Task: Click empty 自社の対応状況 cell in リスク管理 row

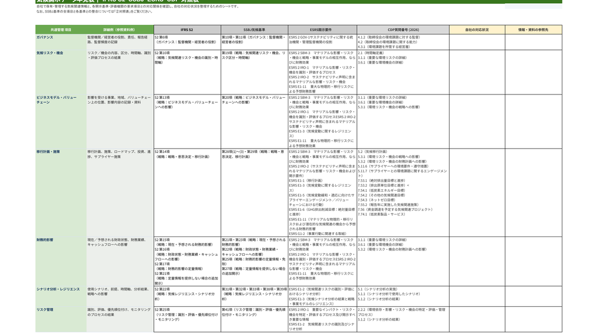Action: 477,319
